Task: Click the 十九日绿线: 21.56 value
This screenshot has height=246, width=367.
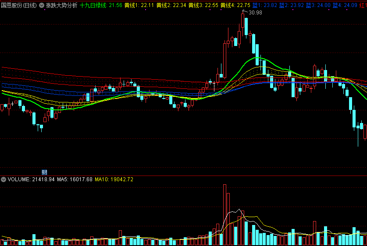Action: pyautogui.click(x=101, y=5)
